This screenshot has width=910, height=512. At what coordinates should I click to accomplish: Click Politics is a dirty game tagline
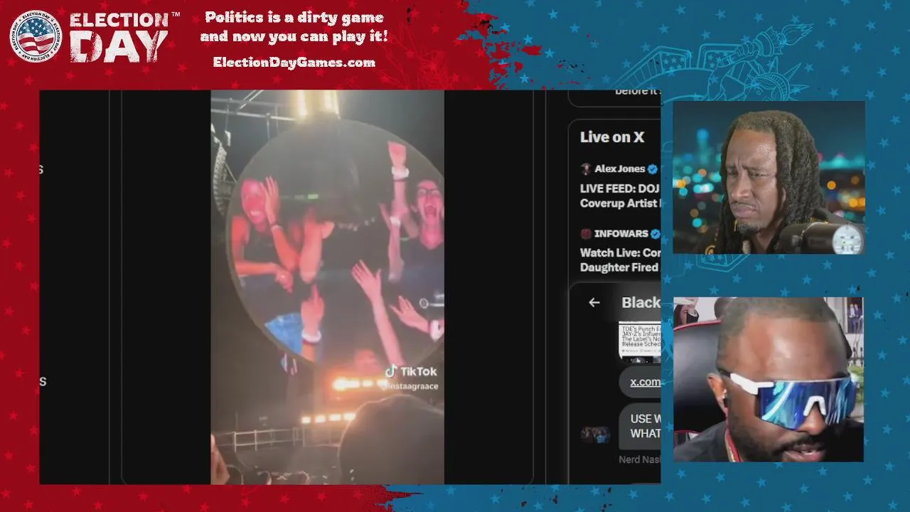[294, 26]
